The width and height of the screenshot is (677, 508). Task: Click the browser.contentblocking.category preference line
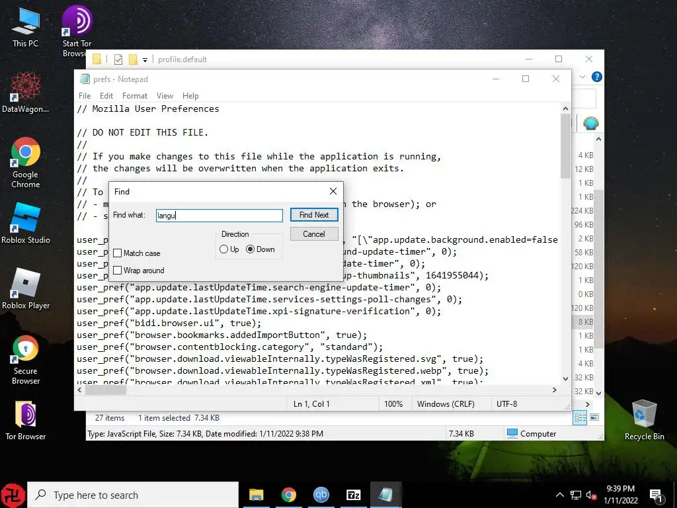click(229, 347)
